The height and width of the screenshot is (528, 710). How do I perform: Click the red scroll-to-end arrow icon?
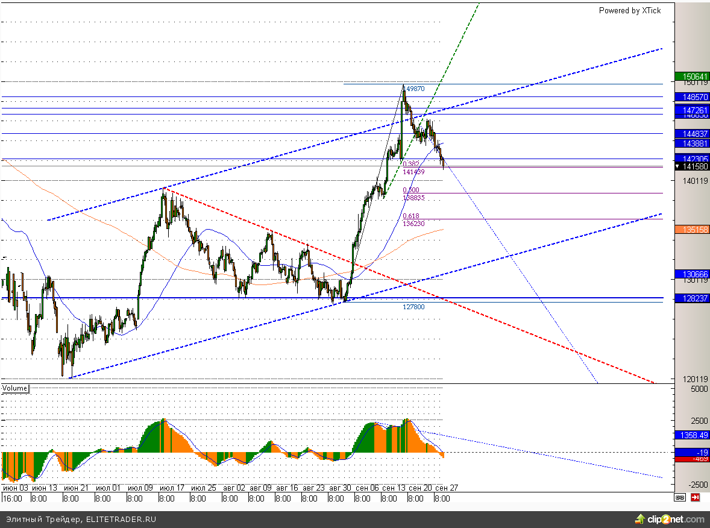[x=695, y=498]
